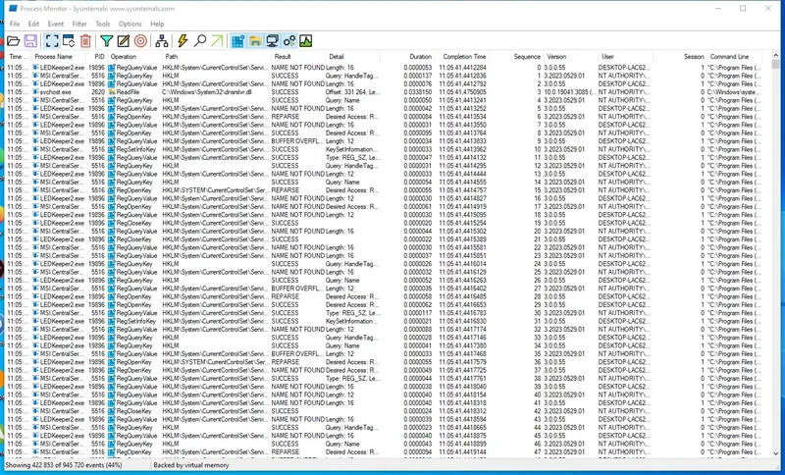
Task: Open the Process Tree icon
Action: 161,41
